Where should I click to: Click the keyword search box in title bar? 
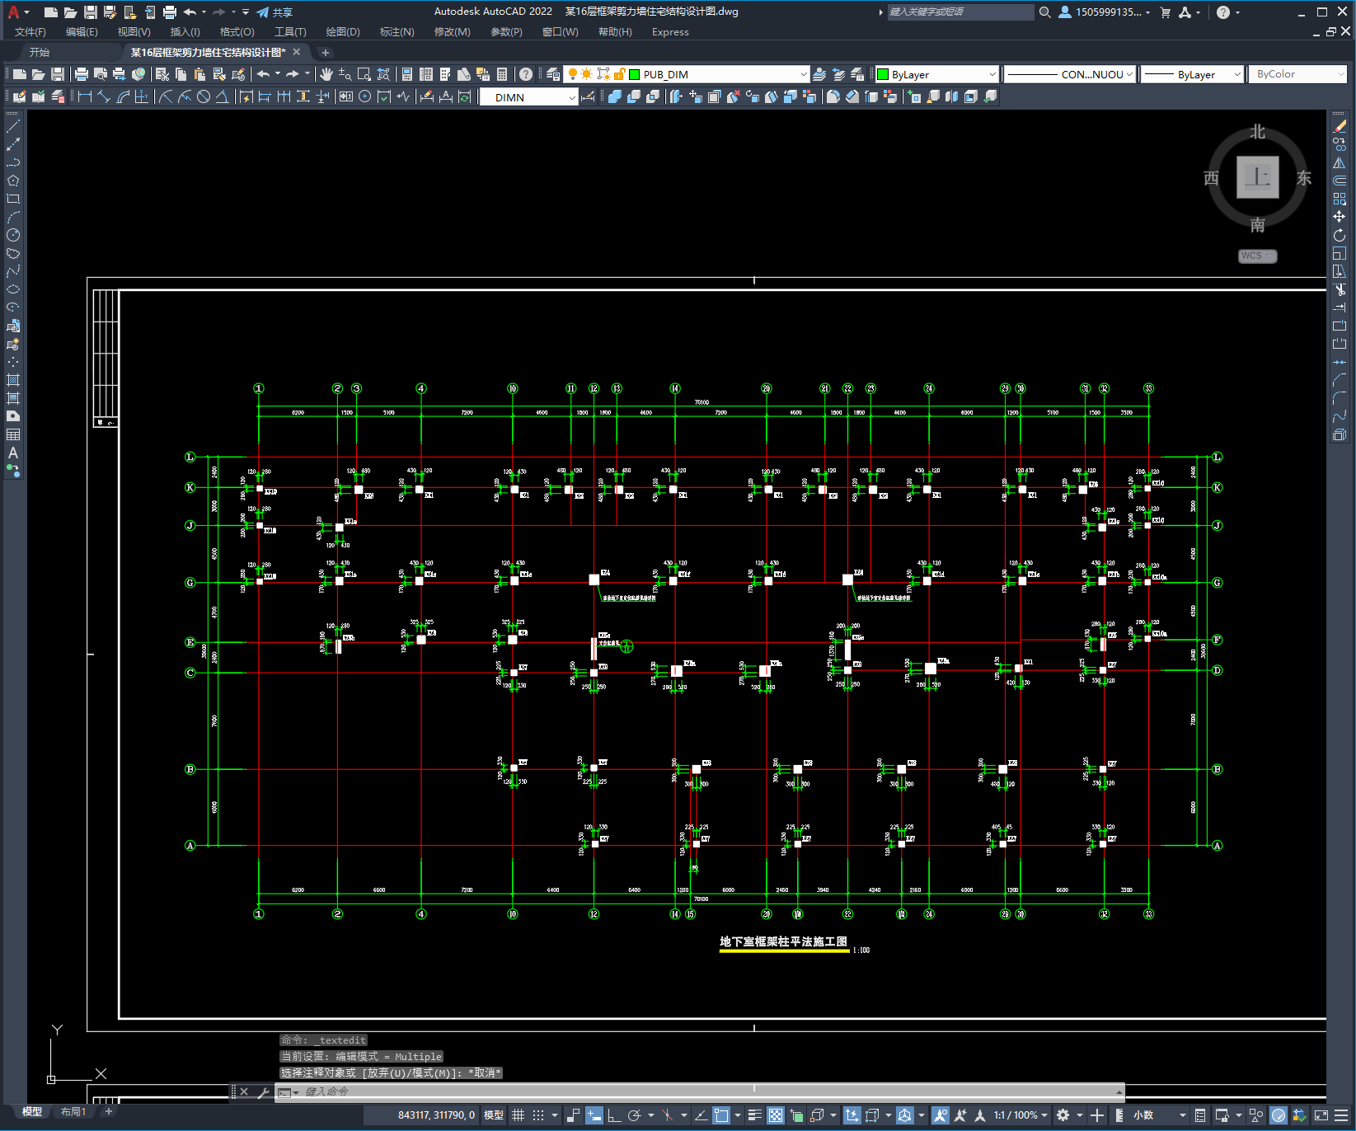pyautogui.click(x=960, y=12)
